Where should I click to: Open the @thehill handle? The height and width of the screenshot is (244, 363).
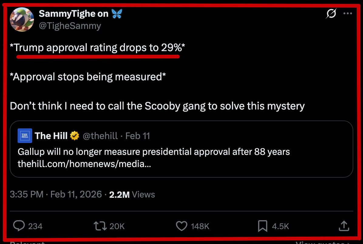coord(100,136)
